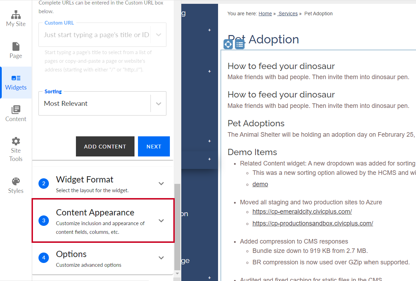
Task: Click the widget move target icon
Action: tap(228, 44)
